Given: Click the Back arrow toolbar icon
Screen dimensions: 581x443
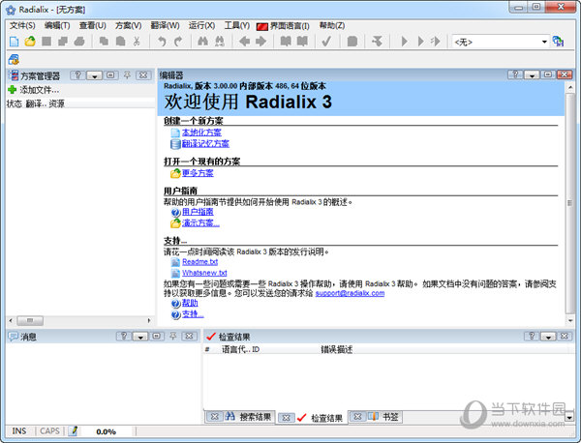Looking at the screenshot, I should point(244,41).
